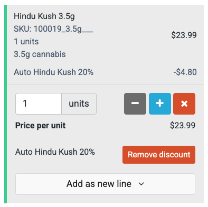Click Remove discount button
208x207 pixels.
159,155
